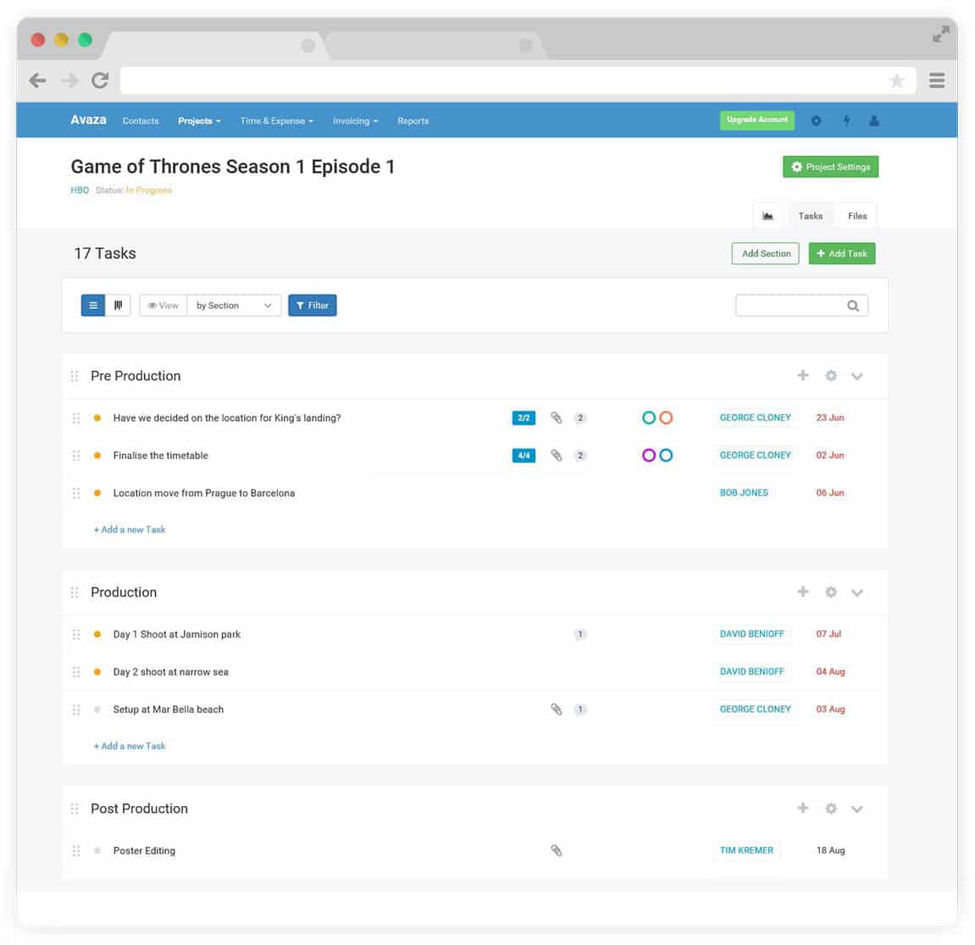The width and height of the screenshot is (975, 945).
Task: Collapse the Post Production section chevron
Action: tap(857, 809)
